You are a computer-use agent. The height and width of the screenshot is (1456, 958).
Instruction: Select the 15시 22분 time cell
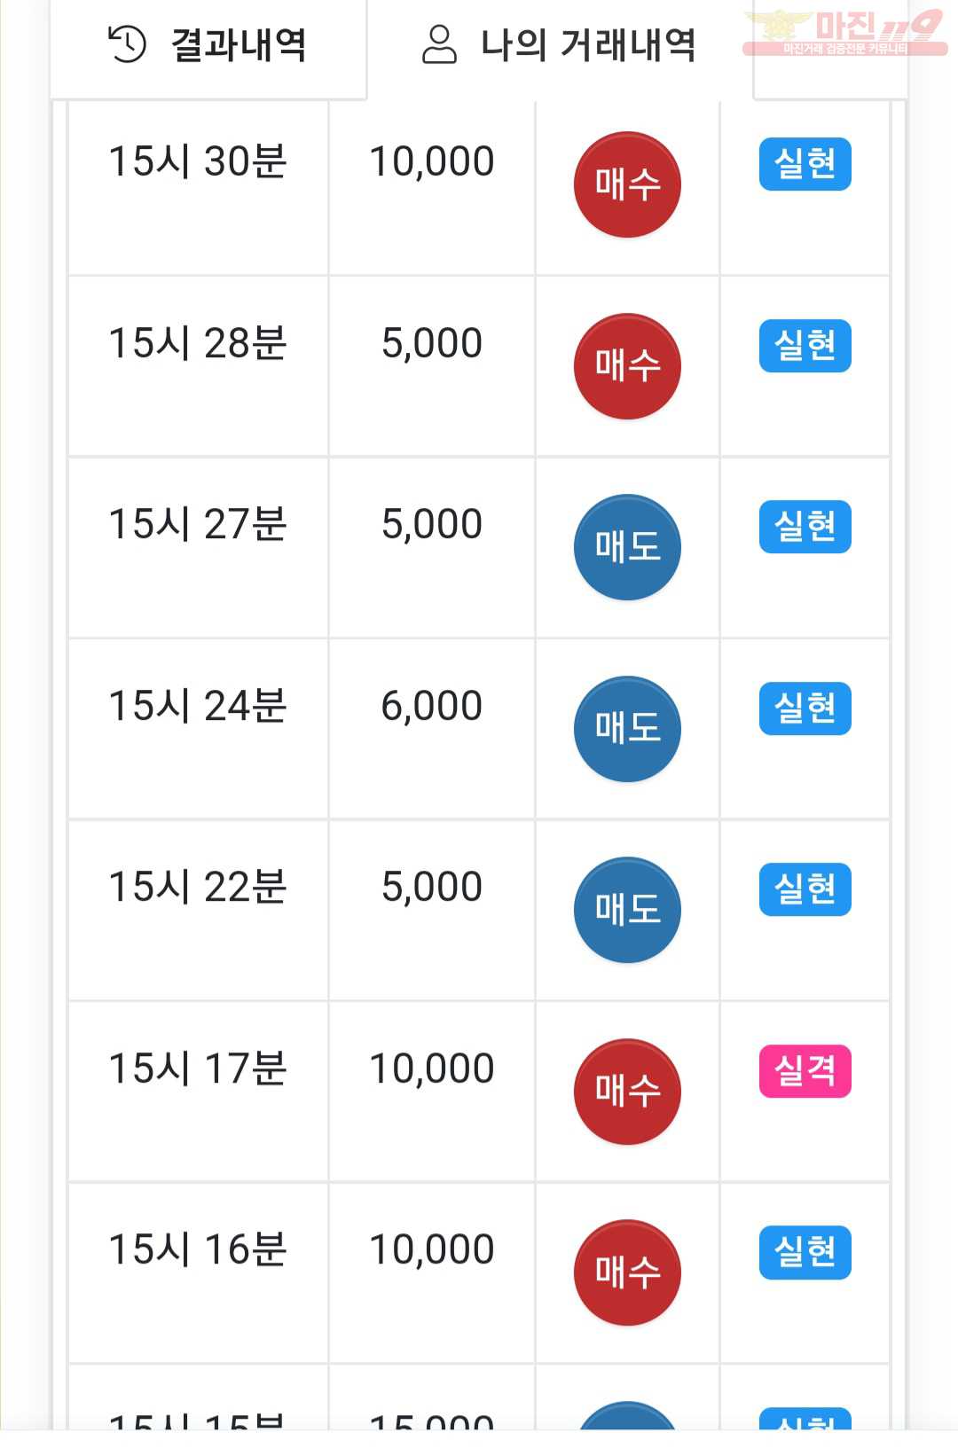click(198, 910)
